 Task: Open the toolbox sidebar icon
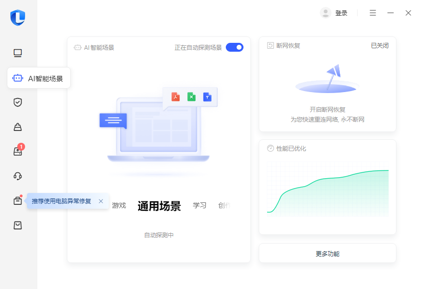[18, 201]
